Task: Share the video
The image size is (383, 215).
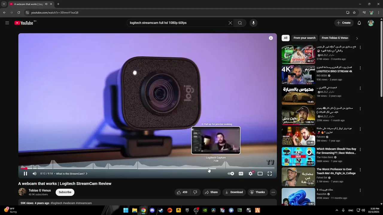Action: [211, 192]
